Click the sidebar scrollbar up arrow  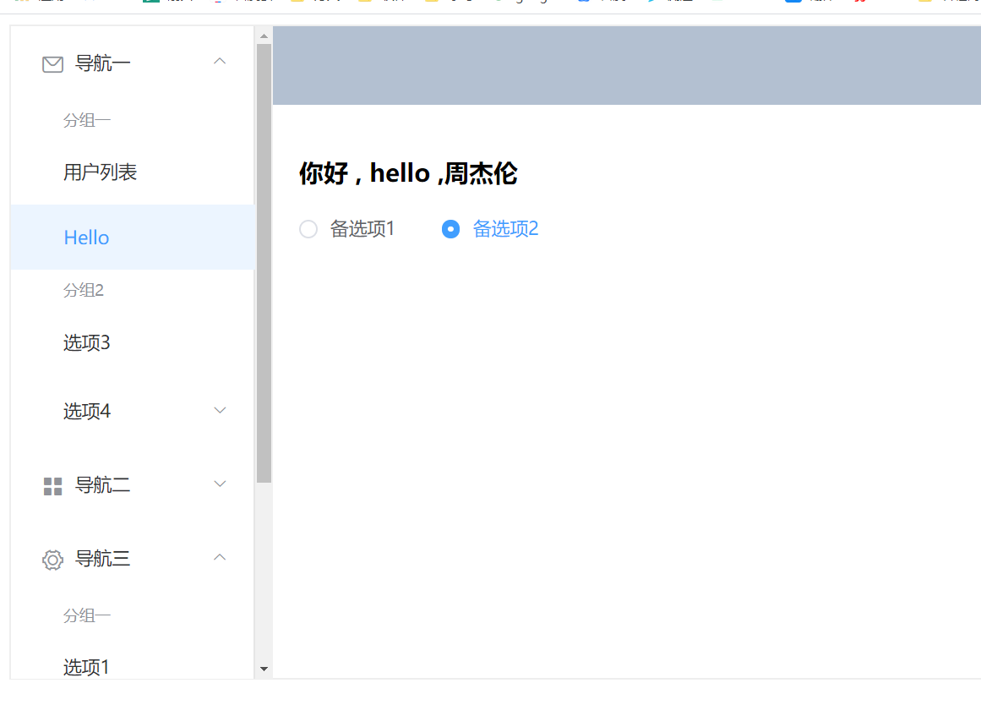click(264, 36)
